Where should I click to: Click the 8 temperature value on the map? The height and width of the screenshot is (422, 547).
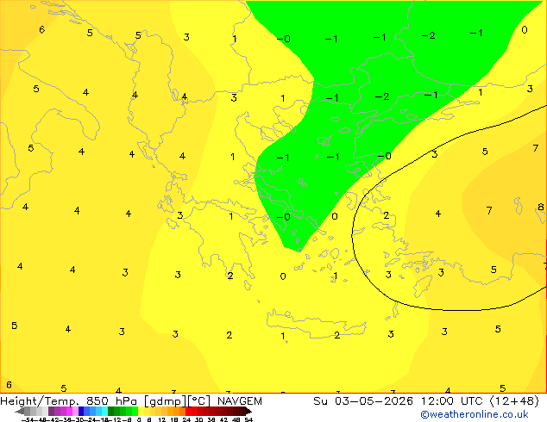point(540,207)
